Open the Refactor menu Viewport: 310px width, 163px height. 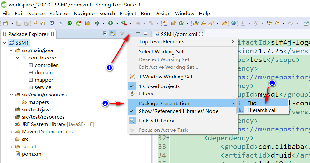click(59, 14)
